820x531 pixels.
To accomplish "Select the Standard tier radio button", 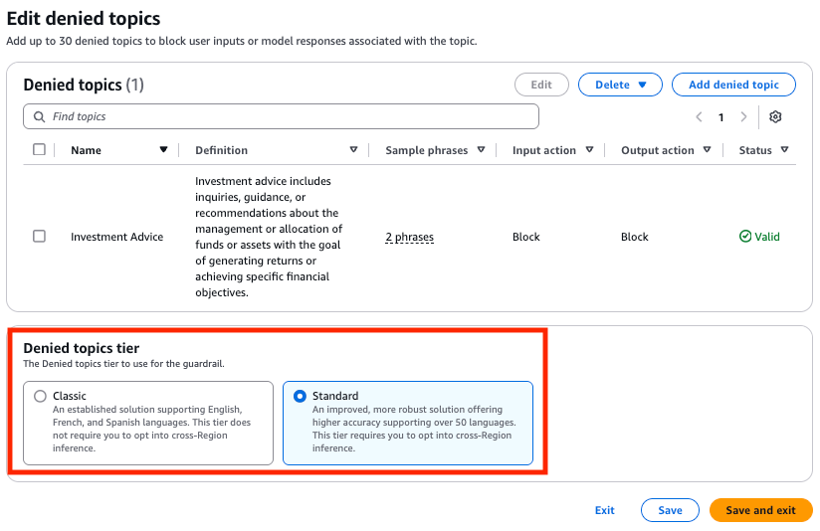I will pos(300,396).
